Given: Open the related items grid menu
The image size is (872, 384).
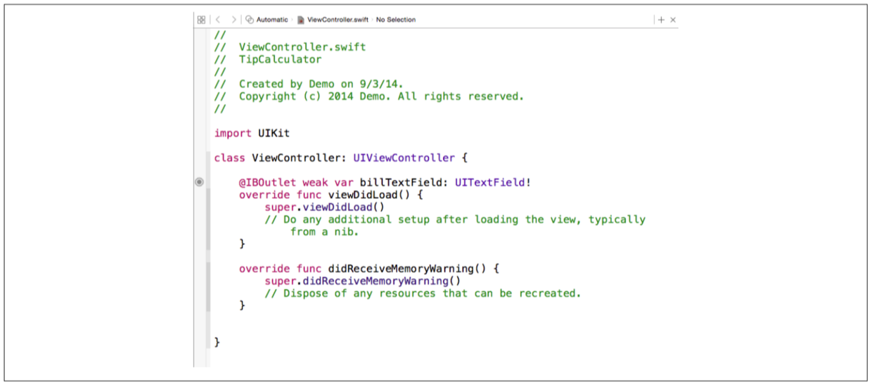Looking at the screenshot, I should (201, 20).
